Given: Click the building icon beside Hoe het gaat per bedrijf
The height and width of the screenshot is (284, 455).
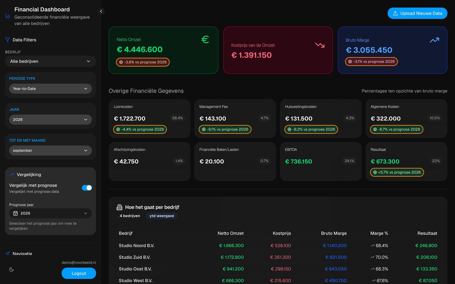Looking at the screenshot, I should [x=119, y=207].
